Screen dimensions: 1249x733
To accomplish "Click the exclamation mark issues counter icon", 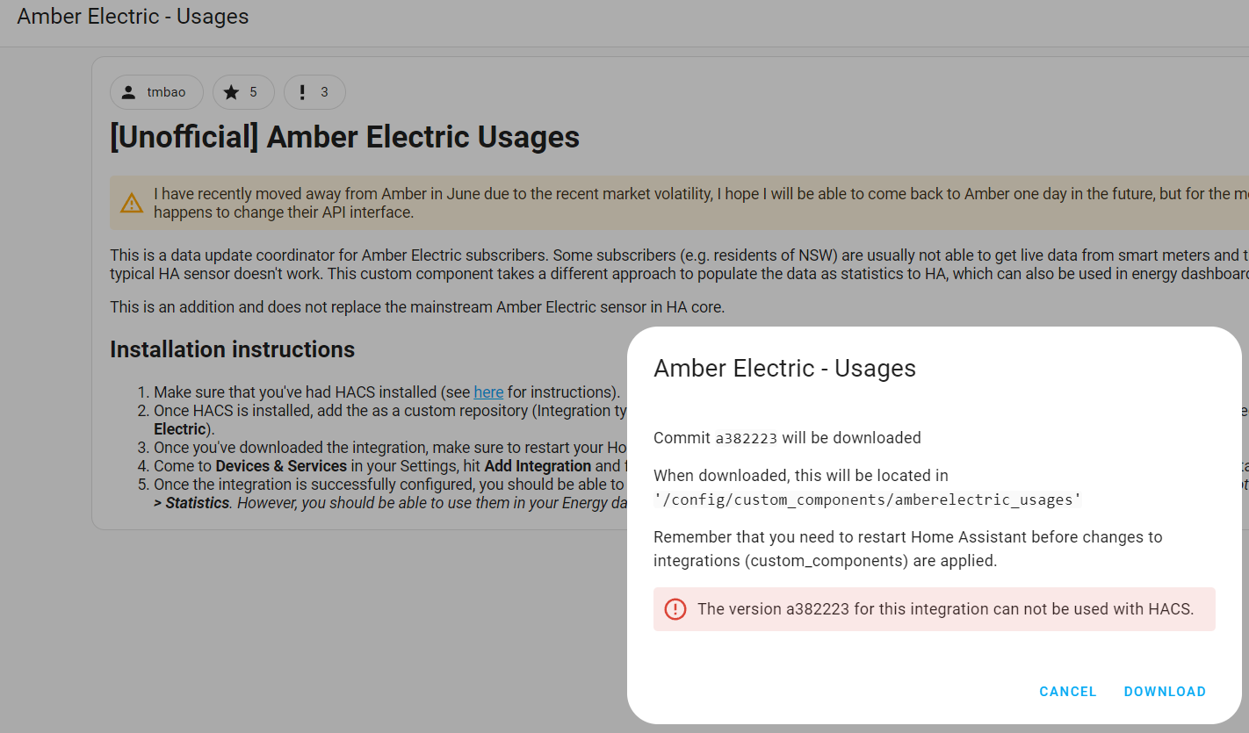I will click(x=302, y=91).
